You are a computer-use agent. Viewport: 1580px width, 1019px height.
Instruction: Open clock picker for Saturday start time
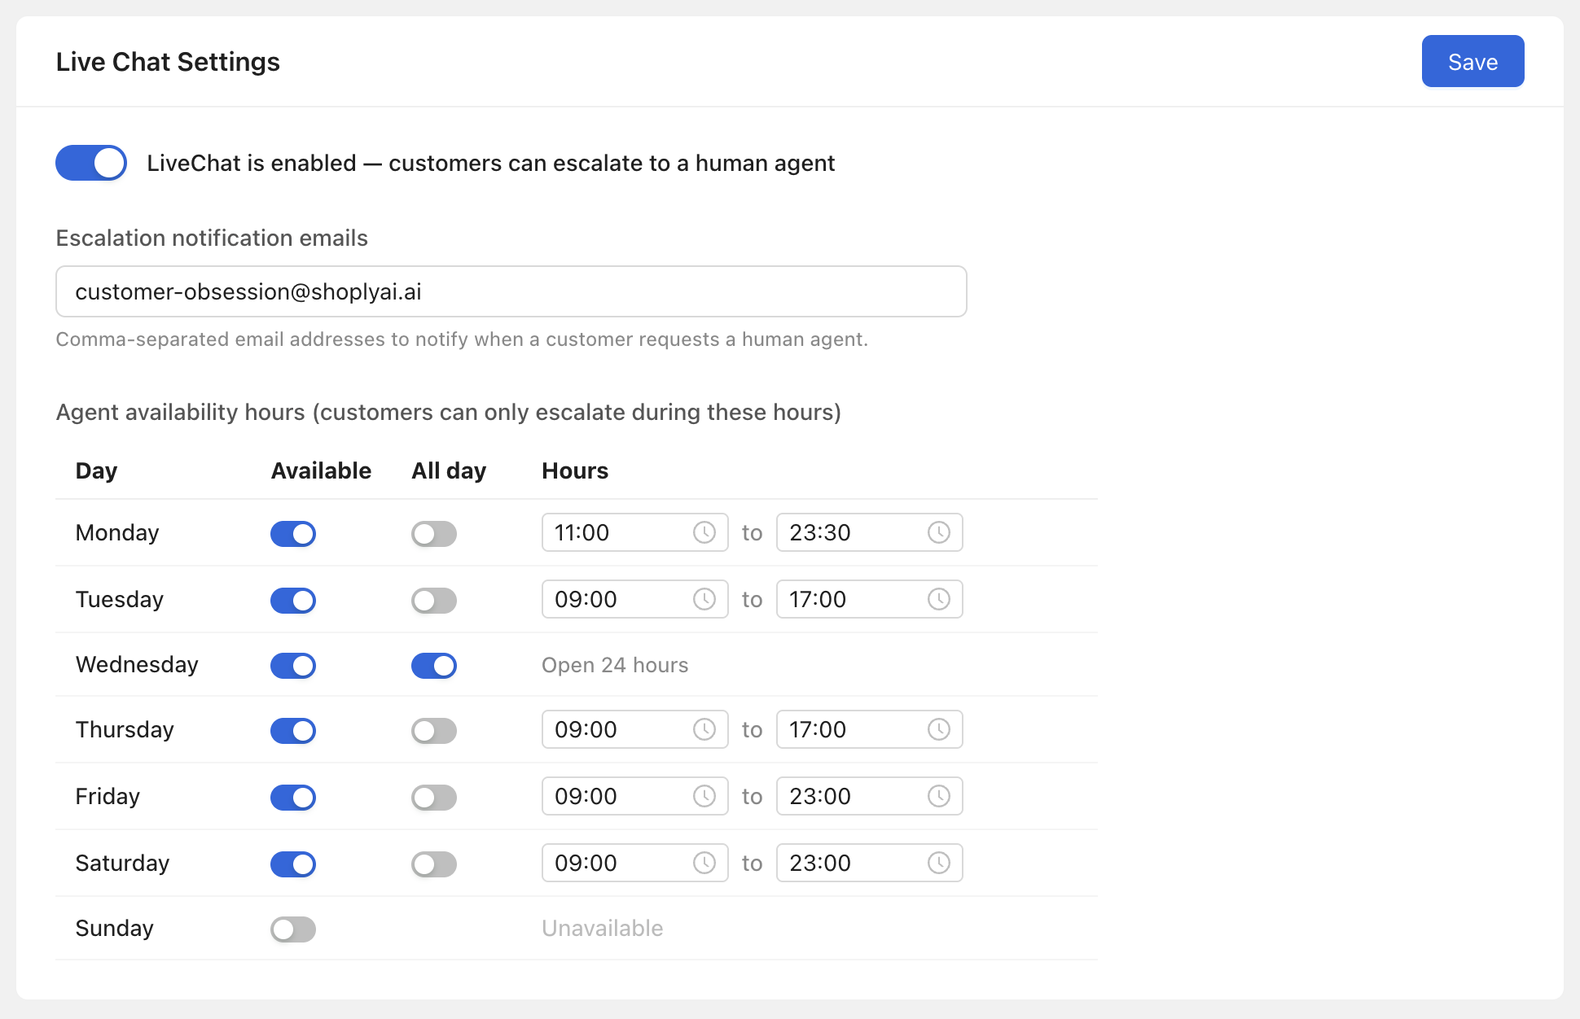coord(704,863)
